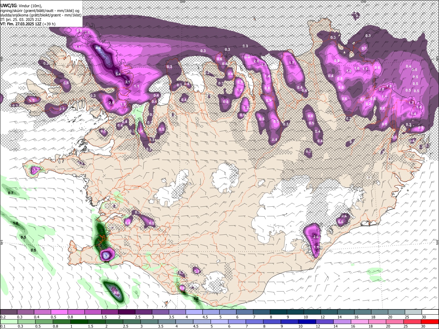Screen dimensions: 439x329
Task: Click the '0.4' label on the snow scale
Action: click(37, 317)
